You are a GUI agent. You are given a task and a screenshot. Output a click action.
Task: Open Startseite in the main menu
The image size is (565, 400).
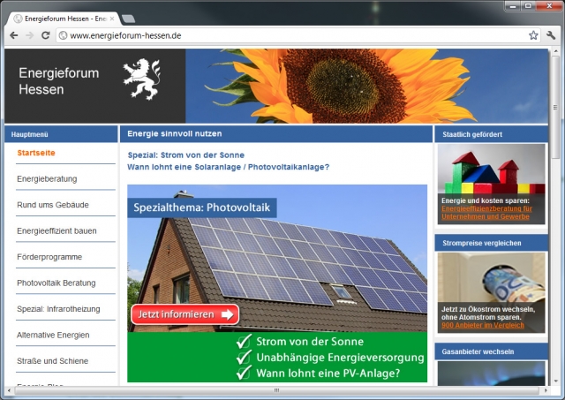click(x=36, y=153)
